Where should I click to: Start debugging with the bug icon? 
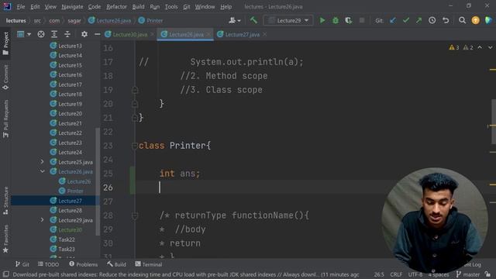(336, 21)
